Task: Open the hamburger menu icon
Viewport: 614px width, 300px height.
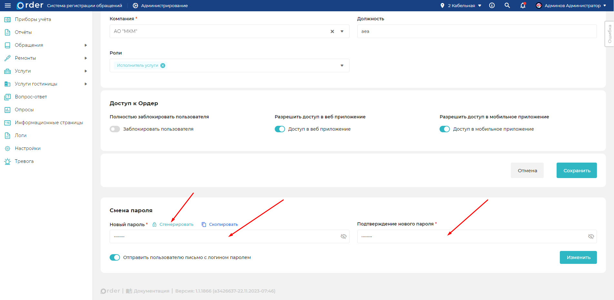Action: coord(8,5)
